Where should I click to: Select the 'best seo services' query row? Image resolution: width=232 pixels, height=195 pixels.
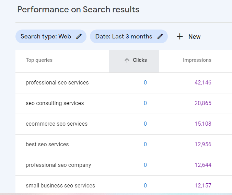click(x=47, y=144)
